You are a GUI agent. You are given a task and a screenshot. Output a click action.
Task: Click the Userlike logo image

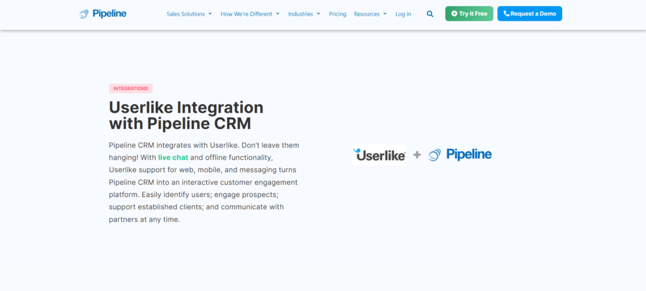(379, 155)
